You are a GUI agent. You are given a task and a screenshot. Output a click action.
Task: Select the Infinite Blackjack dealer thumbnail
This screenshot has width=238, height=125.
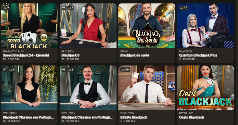(147, 88)
